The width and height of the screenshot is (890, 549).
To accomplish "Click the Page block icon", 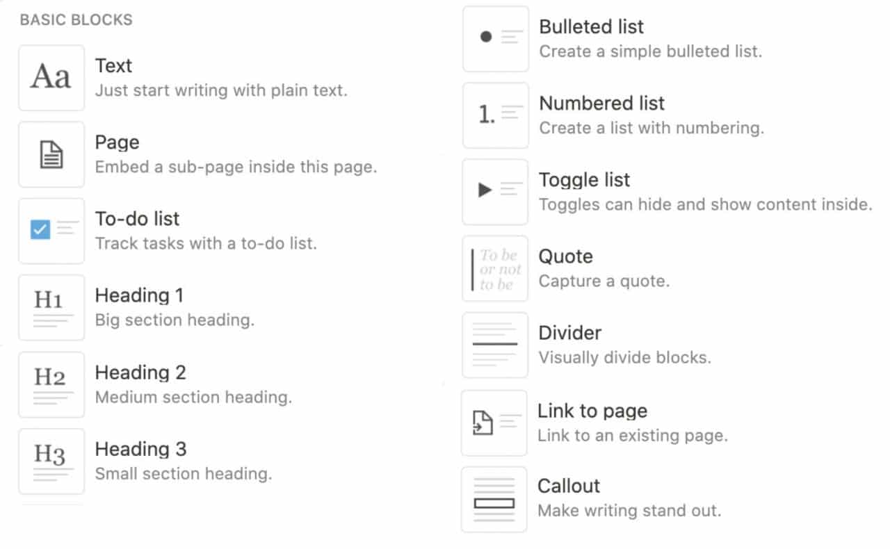I will (x=51, y=154).
